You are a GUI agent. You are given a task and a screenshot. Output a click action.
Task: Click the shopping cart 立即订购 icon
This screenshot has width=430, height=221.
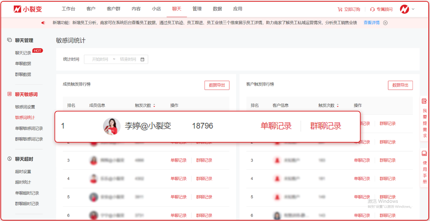tap(340, 9)
